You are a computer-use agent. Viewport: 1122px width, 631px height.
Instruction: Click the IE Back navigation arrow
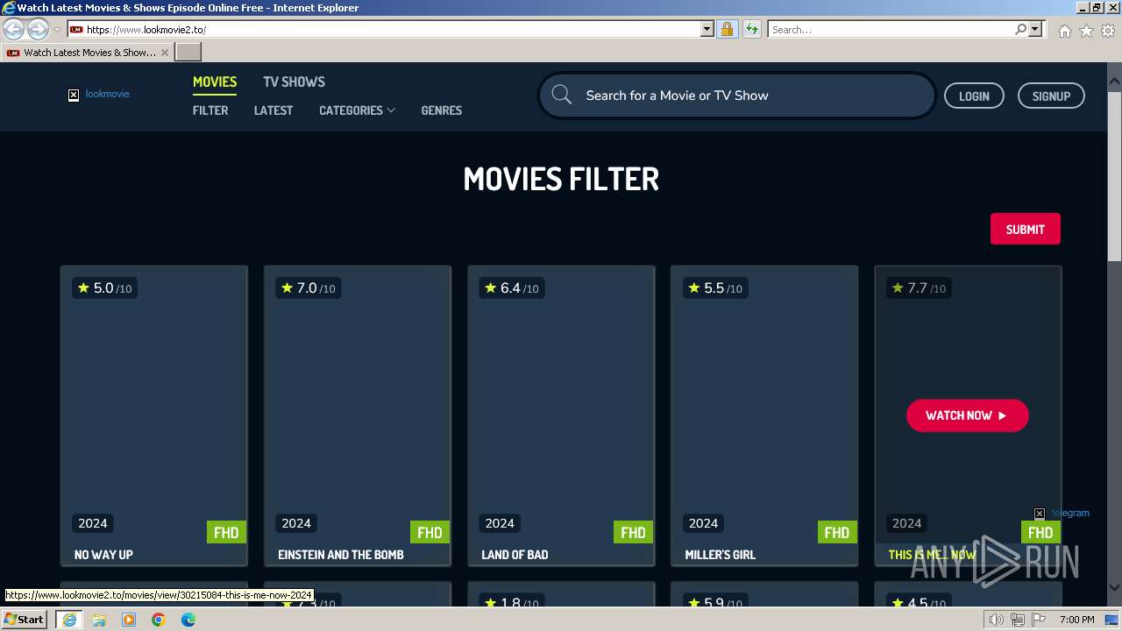point(14,29)
